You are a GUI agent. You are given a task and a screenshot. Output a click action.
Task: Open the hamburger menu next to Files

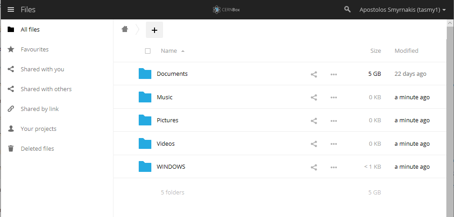[11, 9]
